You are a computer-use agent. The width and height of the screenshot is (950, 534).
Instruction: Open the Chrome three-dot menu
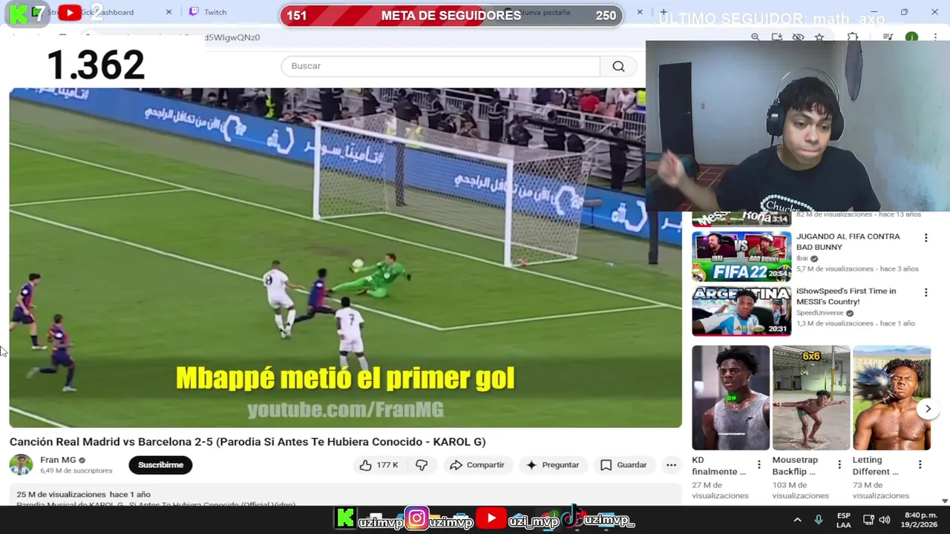(934, 37)
